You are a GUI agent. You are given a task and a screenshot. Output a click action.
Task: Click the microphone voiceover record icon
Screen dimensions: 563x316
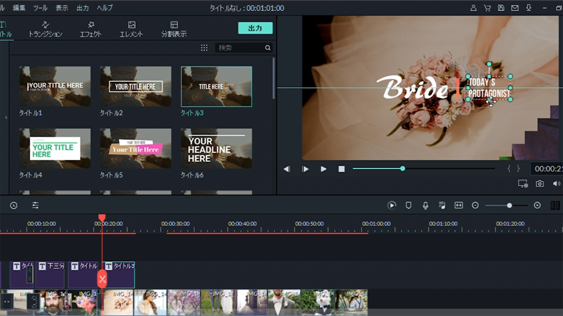(425, 205)
